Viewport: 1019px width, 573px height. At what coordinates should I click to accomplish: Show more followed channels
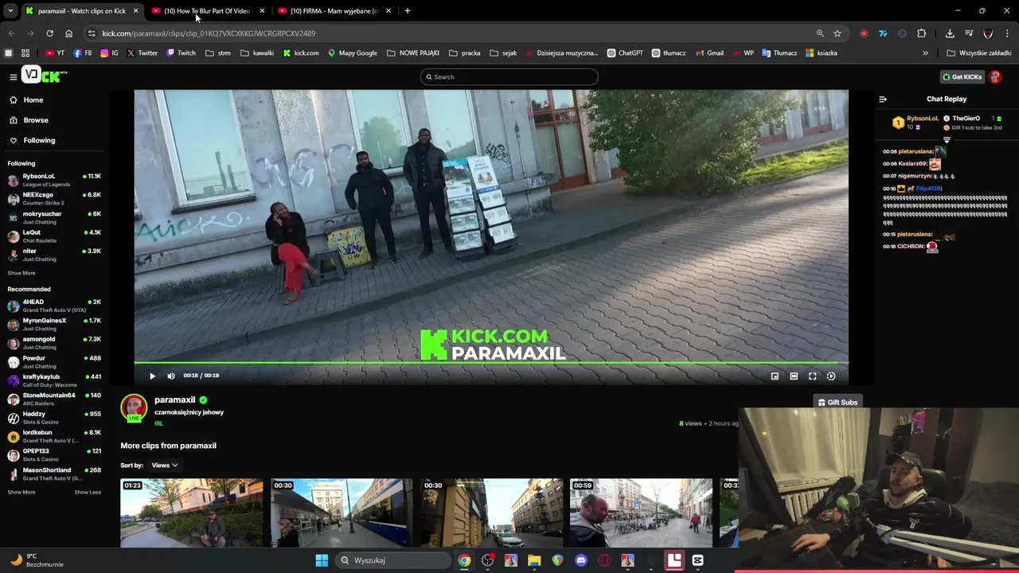click(21, 273)
